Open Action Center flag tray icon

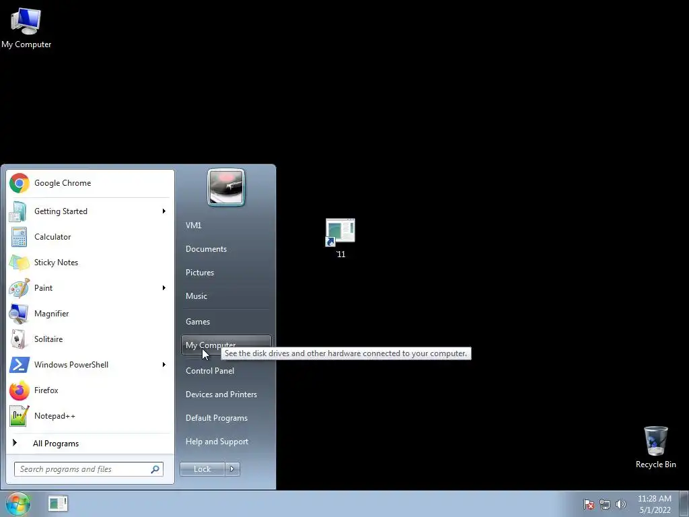pos(589,504)
